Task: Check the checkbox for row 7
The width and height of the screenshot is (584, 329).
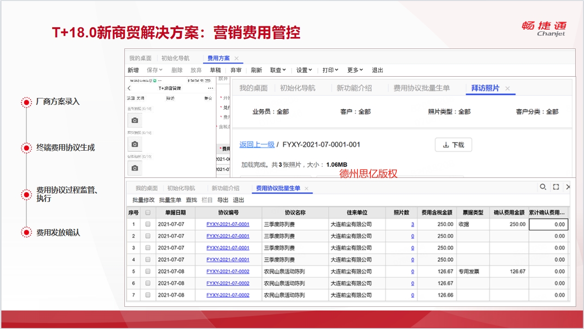Action: [x=148, y=295]
